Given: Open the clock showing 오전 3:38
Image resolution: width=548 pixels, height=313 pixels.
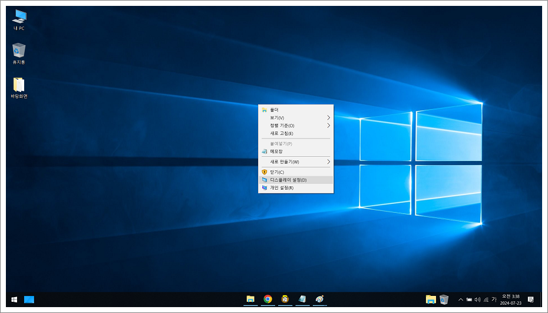Looking at the screenshot, I should [x=511, y=299].
